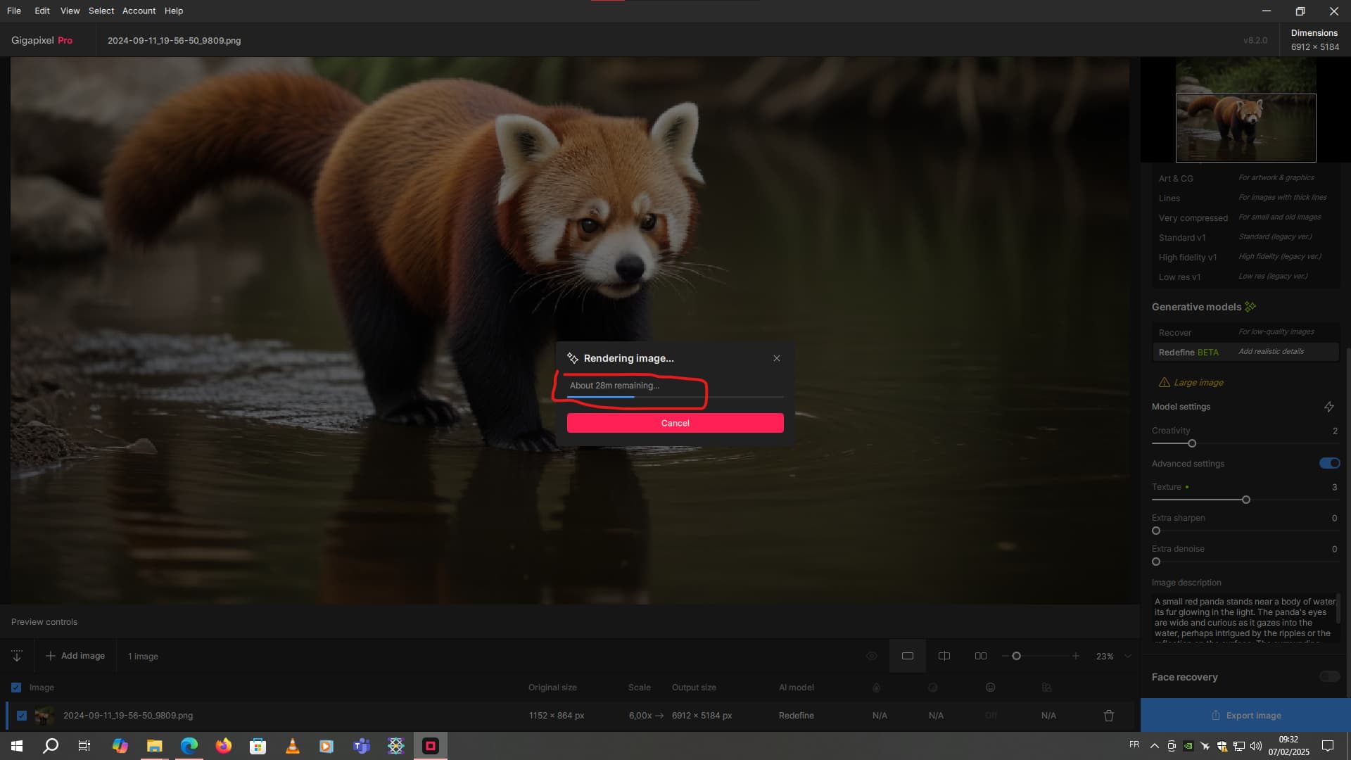Image resolution: width=1351 pixels, height=760 pixels.
Task: Close the Rendering image dialog
Action: tap(777, 358)
